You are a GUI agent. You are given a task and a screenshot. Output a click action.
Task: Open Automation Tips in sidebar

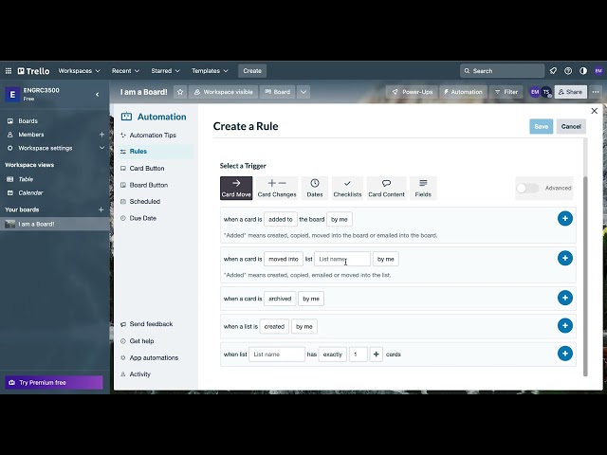[155, 135]
